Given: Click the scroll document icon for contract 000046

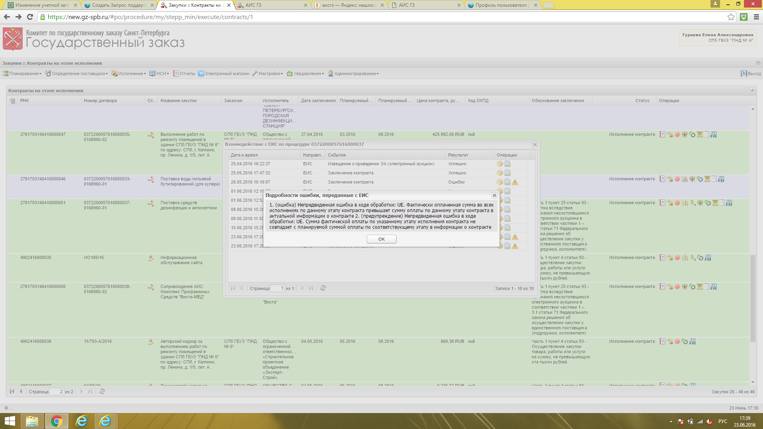Looking at the screenshot, I should [707, 179].
